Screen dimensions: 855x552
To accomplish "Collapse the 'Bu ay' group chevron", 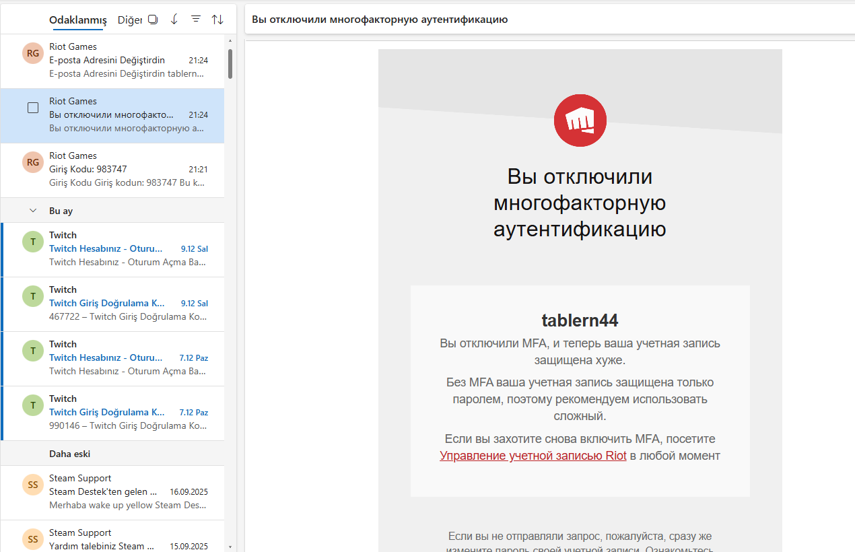I will (x=32, y=211).
